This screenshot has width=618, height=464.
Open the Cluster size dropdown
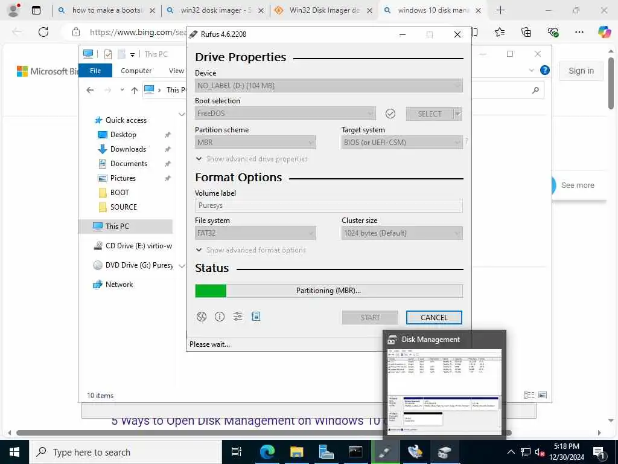tap(402, 233)
